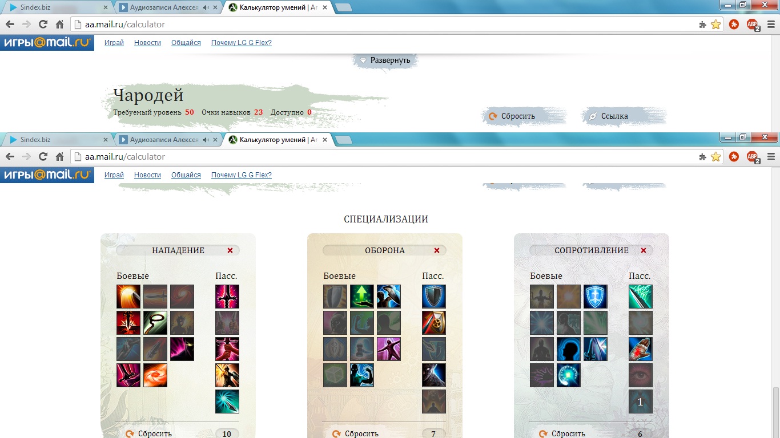Go back in upper window

click(x=10, y=25)
